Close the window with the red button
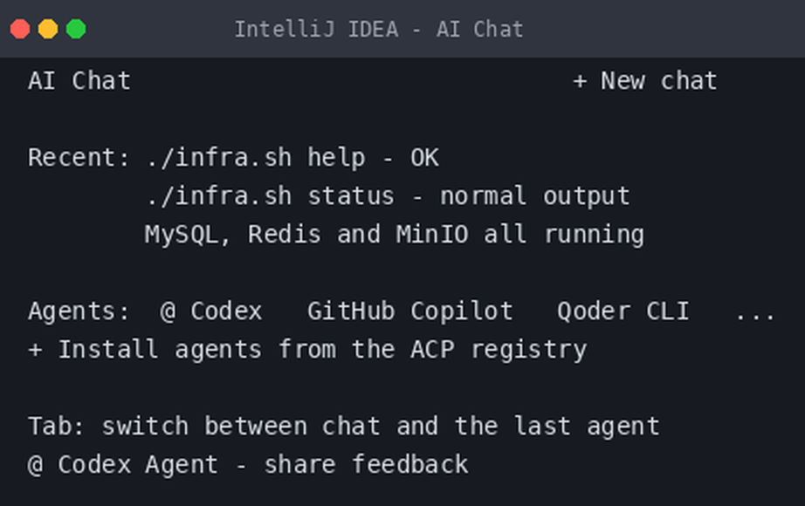Screen dimensions: 805x506 point(20,29)
